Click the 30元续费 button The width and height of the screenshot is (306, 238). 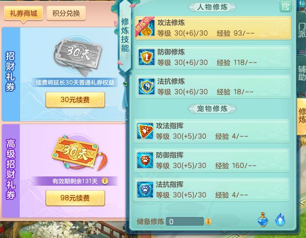coord(75,100)
